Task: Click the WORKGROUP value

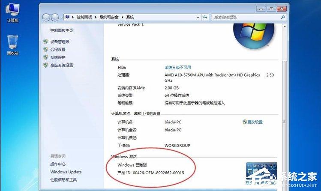Action: [x=177, y=146]
